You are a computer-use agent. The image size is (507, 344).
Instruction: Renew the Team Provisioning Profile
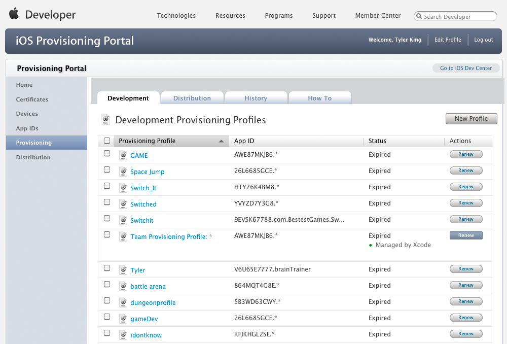click(x=466, y=235)
